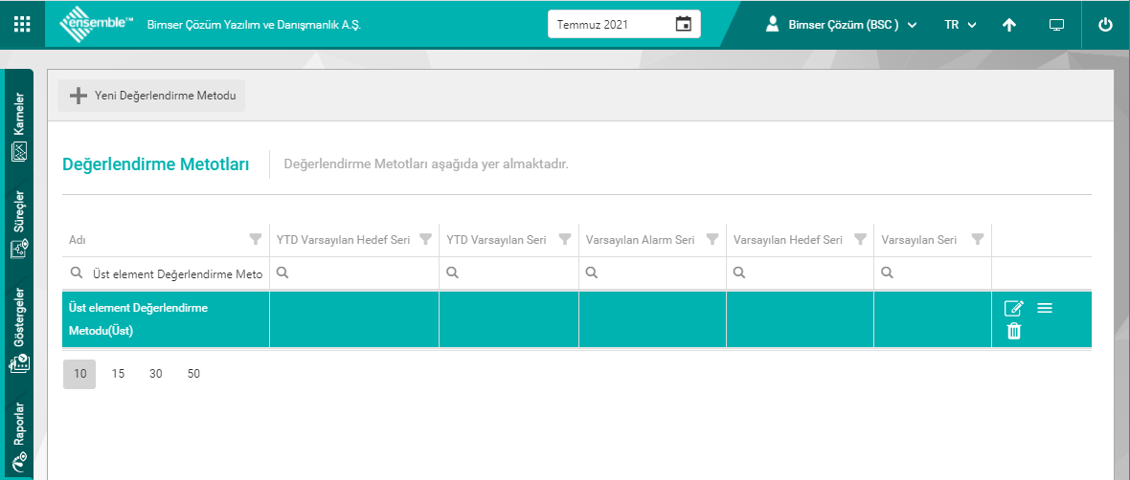
Task: Click YTD Varsayılan Hedef Seri search field
Action: (x=354, y=273)
